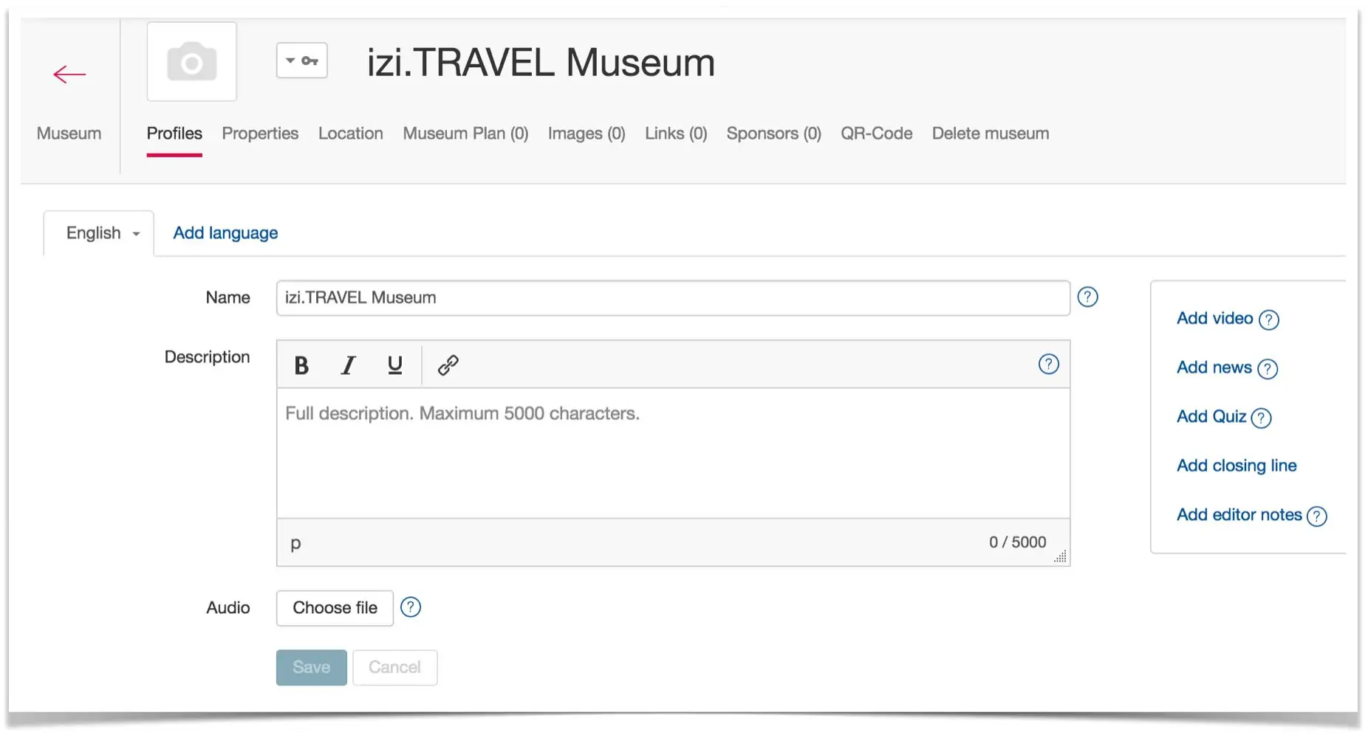The height and width of the screenshot is (735, 1368).
Task: Apply underline formatting in description
Action: 395,365
